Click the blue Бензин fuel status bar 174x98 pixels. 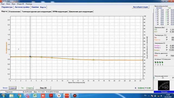click(164, 92)
